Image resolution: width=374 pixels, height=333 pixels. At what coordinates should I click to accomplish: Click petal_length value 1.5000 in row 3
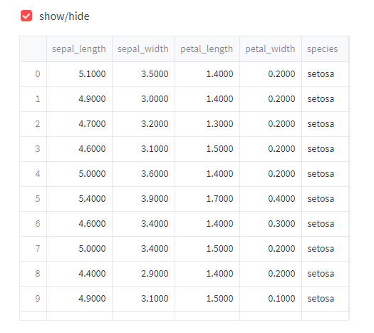tap(219, 149)
